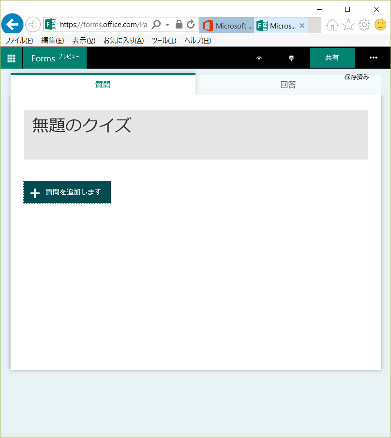Open the お気に入り(A) menu
391x438 pixels.
[x=123, y=41]
